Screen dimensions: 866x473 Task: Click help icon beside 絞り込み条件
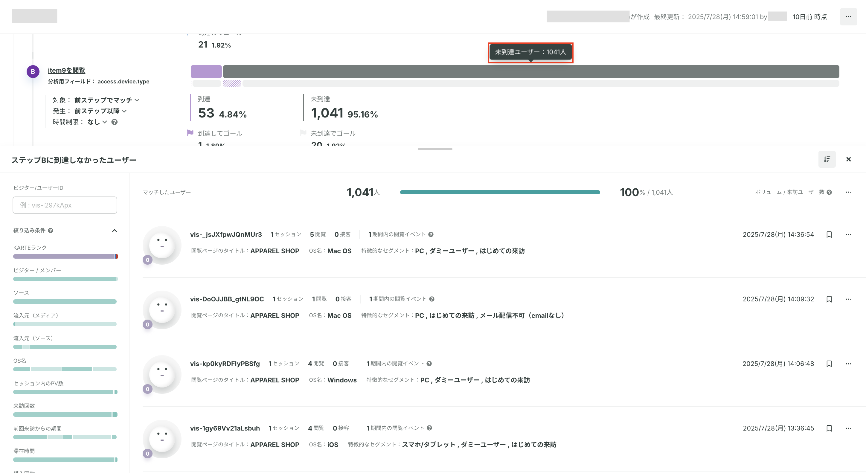tap(51, 231)
